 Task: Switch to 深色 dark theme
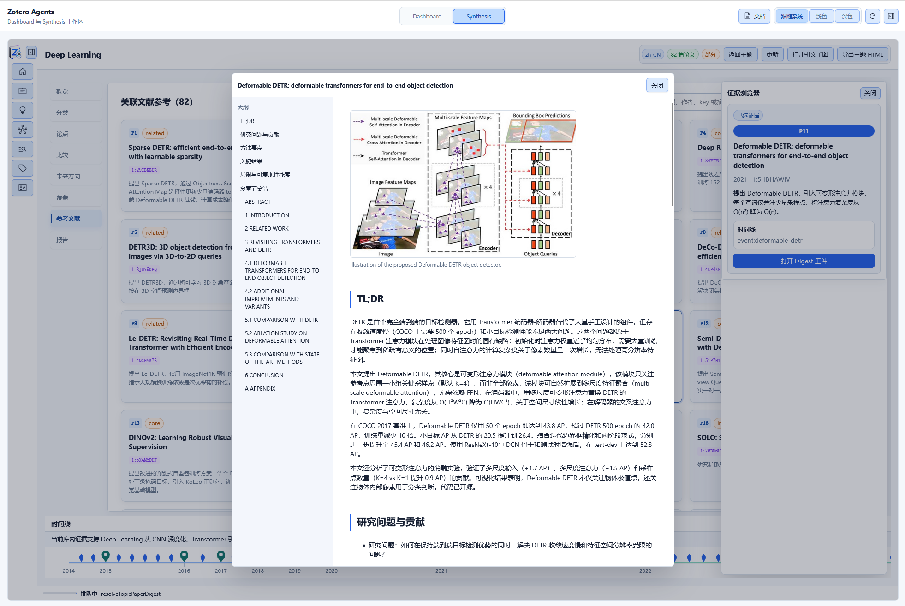(x=847, y=16)
